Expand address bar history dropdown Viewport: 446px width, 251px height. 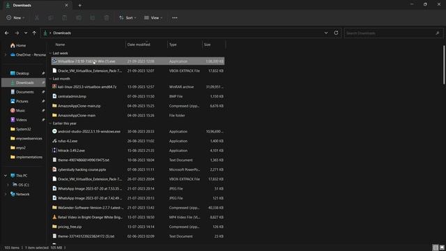pos(326,33)
